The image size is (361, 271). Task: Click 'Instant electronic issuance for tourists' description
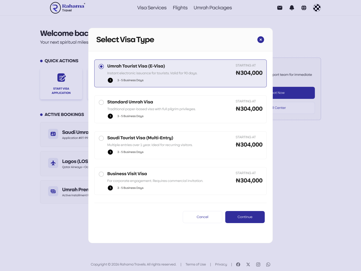click(152, 73)
